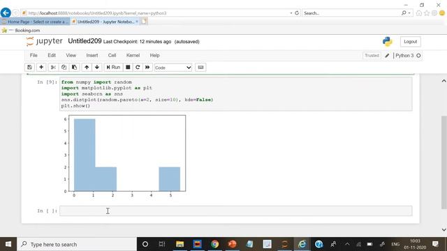Click the vertical scrollbar thumb
447x251 pixels.
[444, 162]
